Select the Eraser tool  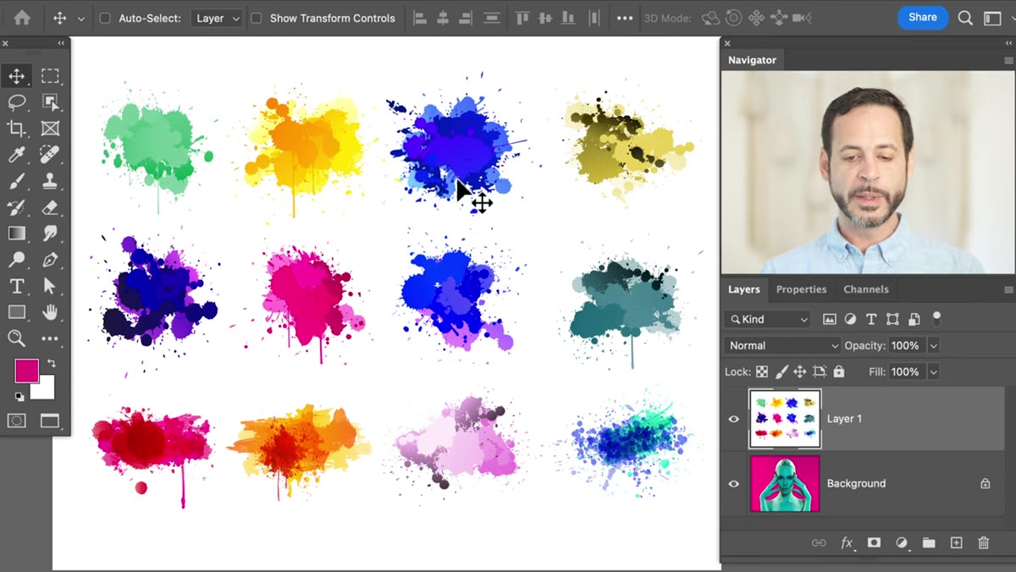tap(50, 207)
